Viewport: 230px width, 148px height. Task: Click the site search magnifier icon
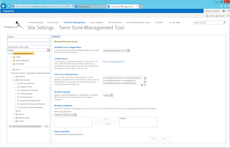(224, 23)
